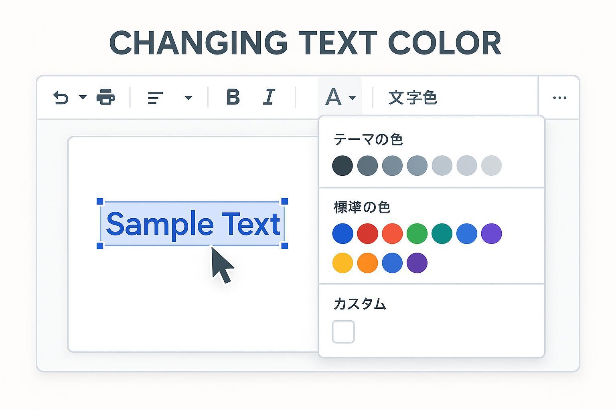Pick the lightest gray theme swatch
This screenshot has height=410, width=616.
pos(491,166)
